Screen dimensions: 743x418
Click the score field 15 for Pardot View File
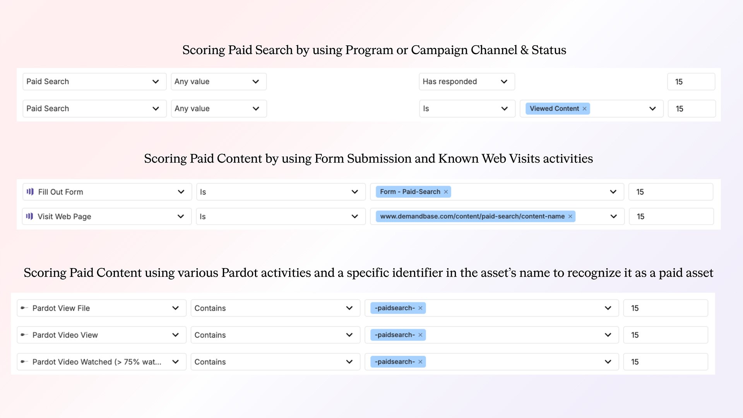point(666,308)
